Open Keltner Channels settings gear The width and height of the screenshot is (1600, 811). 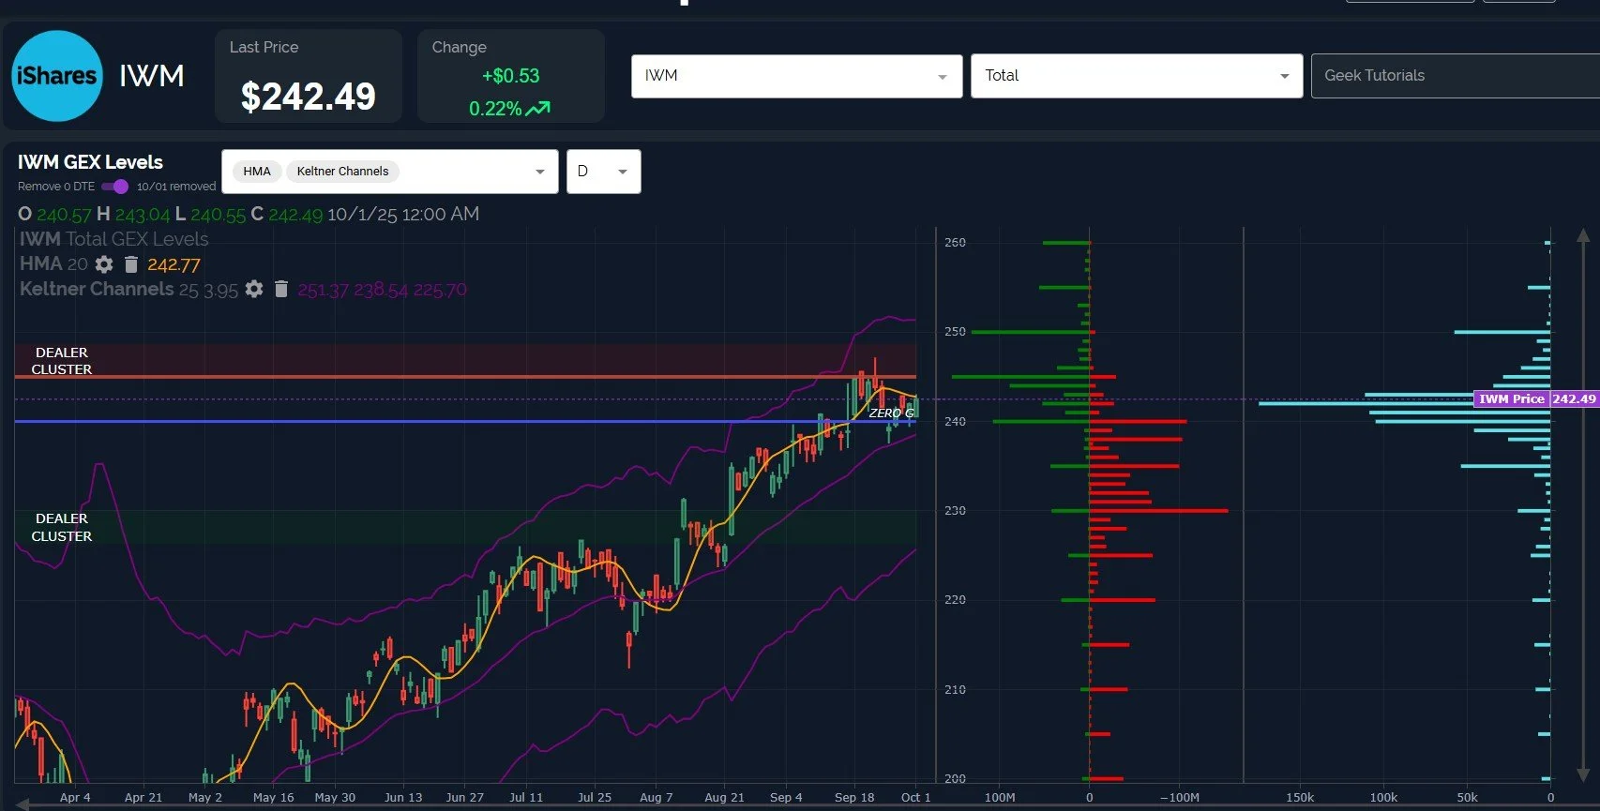click(254, 289)
